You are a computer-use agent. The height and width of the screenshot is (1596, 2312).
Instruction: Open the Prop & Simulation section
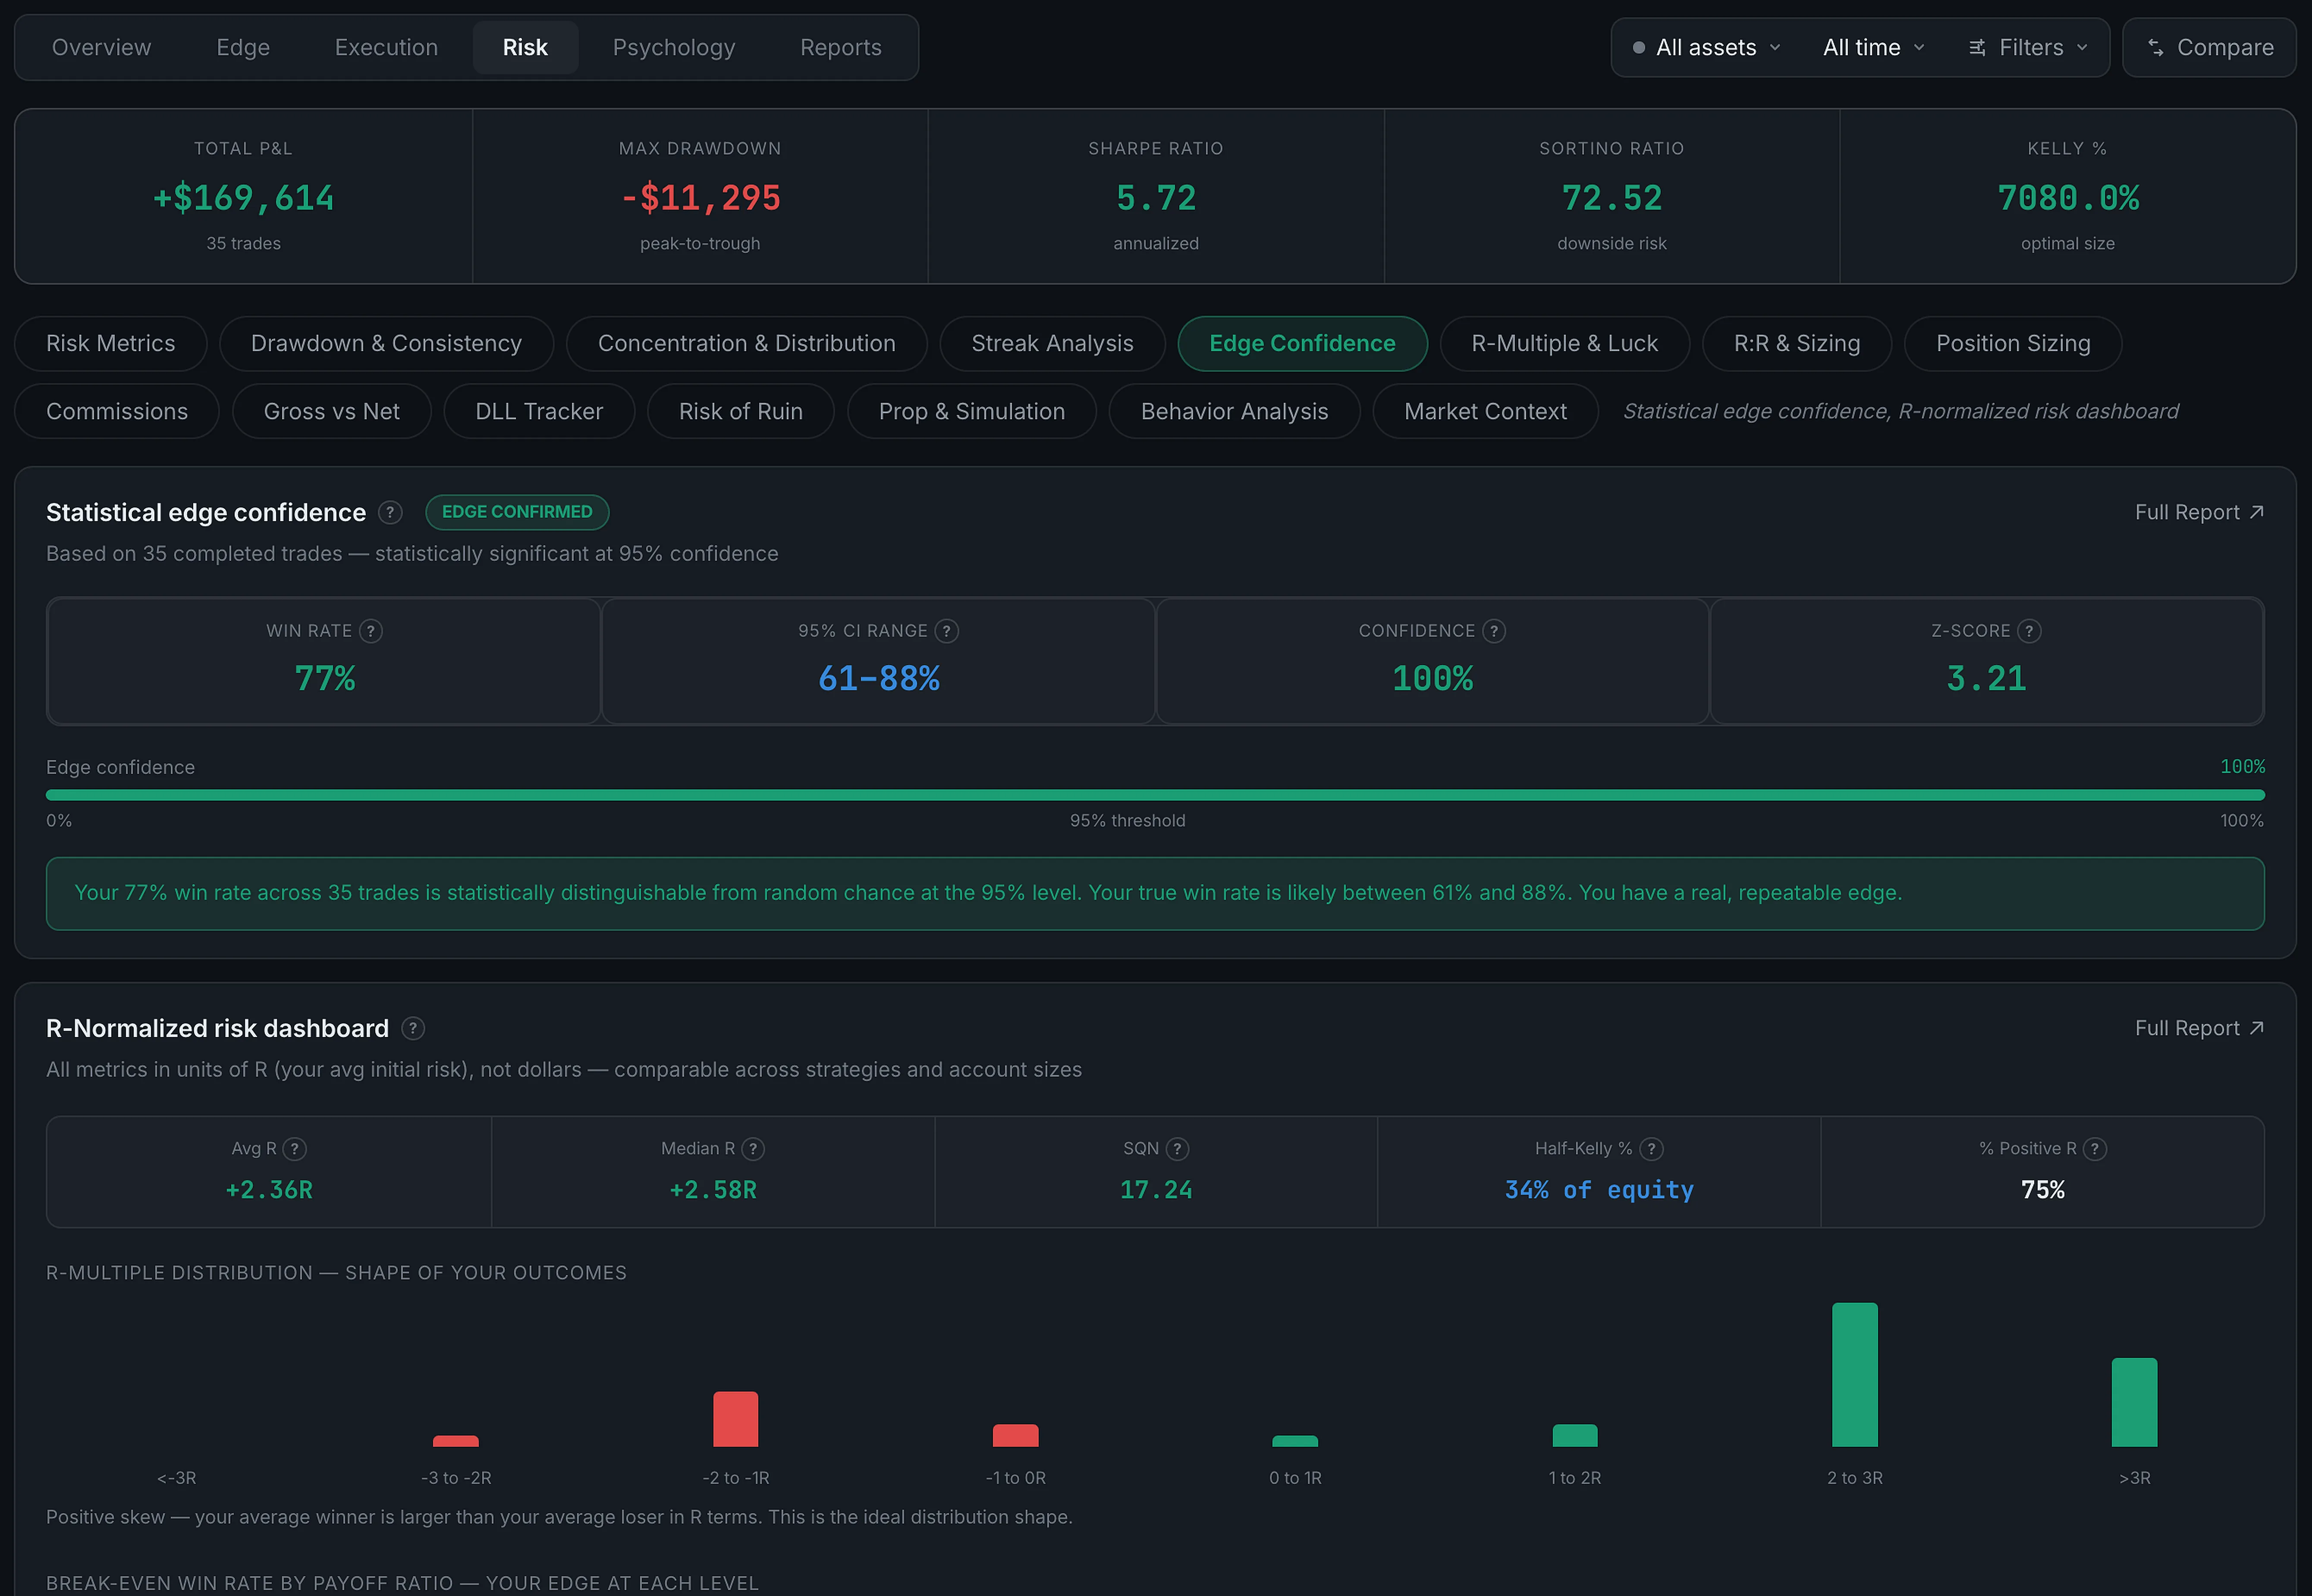click(972, 411)
